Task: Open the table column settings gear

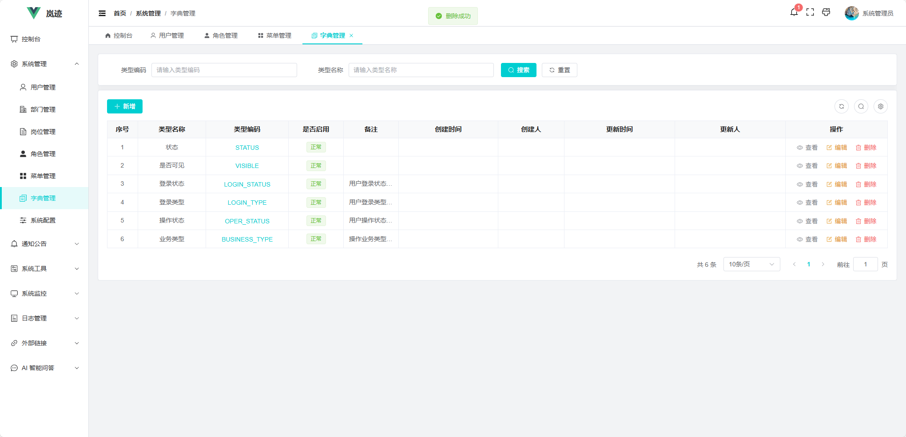Action: 881,106
